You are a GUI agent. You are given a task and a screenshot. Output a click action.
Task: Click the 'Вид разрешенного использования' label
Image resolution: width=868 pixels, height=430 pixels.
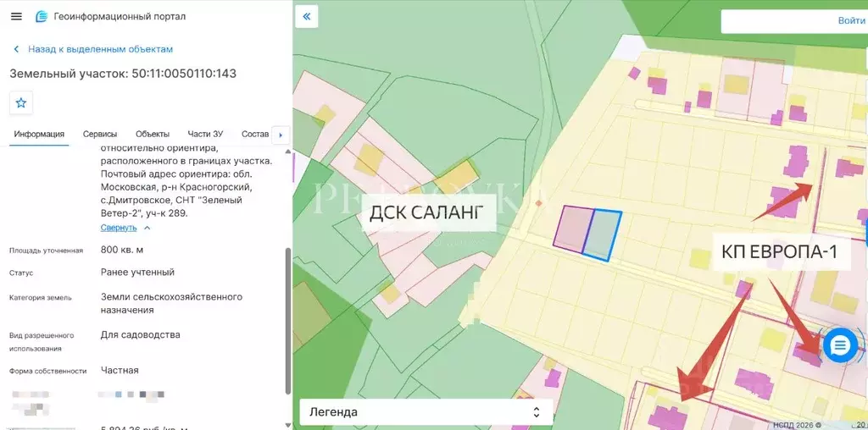pos(42,342)
